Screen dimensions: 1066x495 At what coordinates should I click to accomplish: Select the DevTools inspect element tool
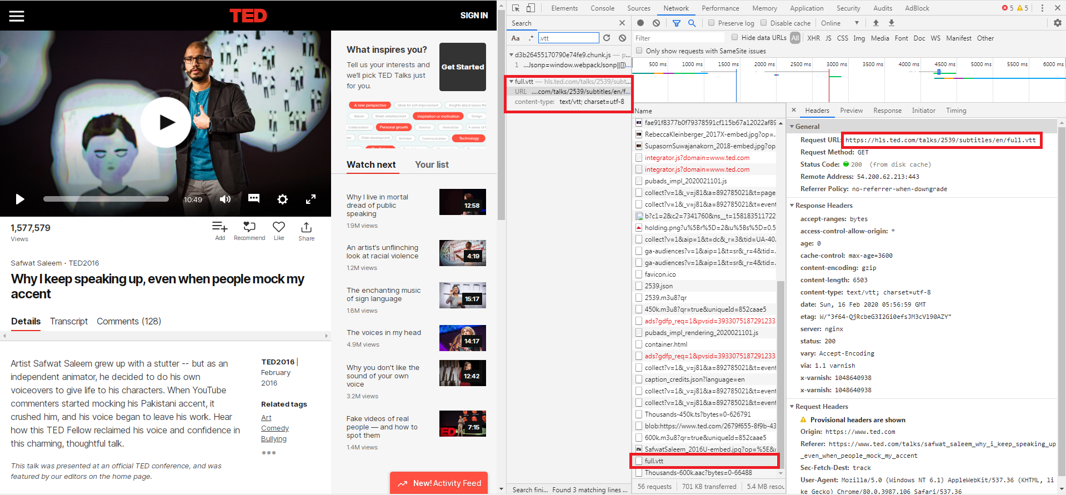click(x=516, y=8)
